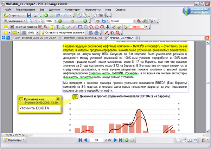The height and width of the screenshot is (149, 211).
Task: Click the zoom slider handle
Action: pyautogui.click(x=72, y=21)
